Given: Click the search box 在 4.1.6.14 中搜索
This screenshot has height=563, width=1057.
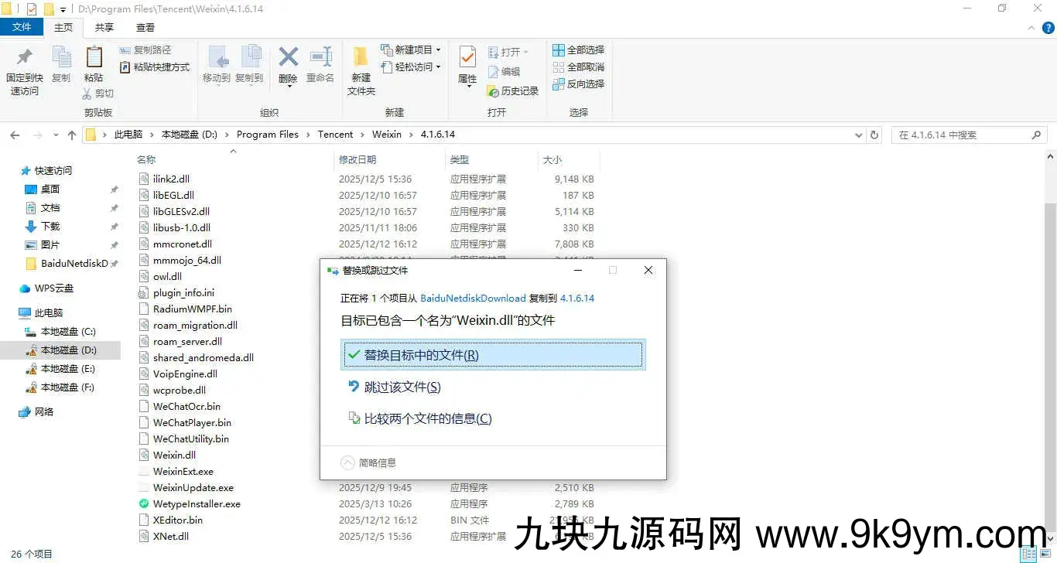Looking at the screenshot, I should pyautogui.click(x=963, y=135).
